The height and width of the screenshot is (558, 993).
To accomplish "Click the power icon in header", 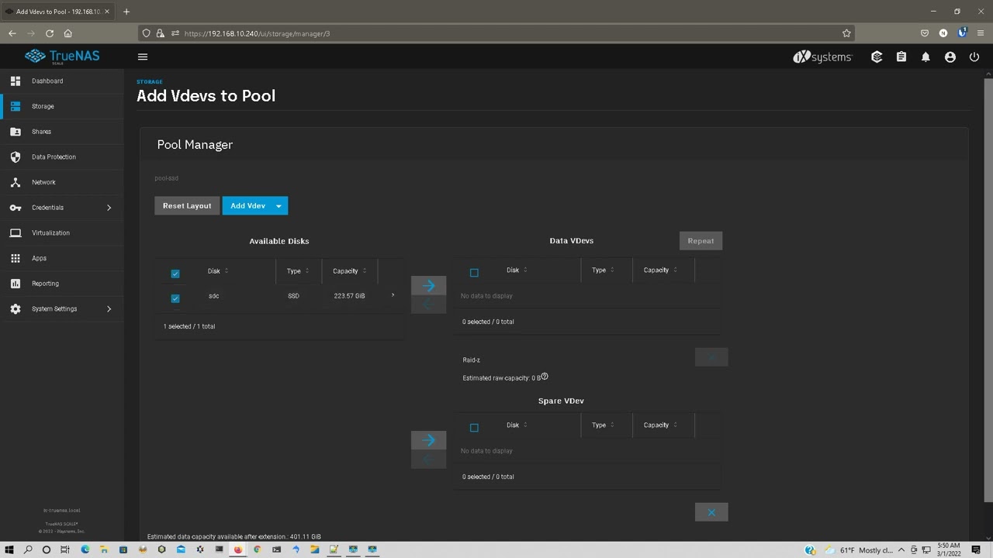I will tap(974, 57).
